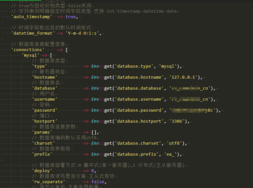Click the 'Y-m-d H:i:s' format string

(x=84, y=33)
